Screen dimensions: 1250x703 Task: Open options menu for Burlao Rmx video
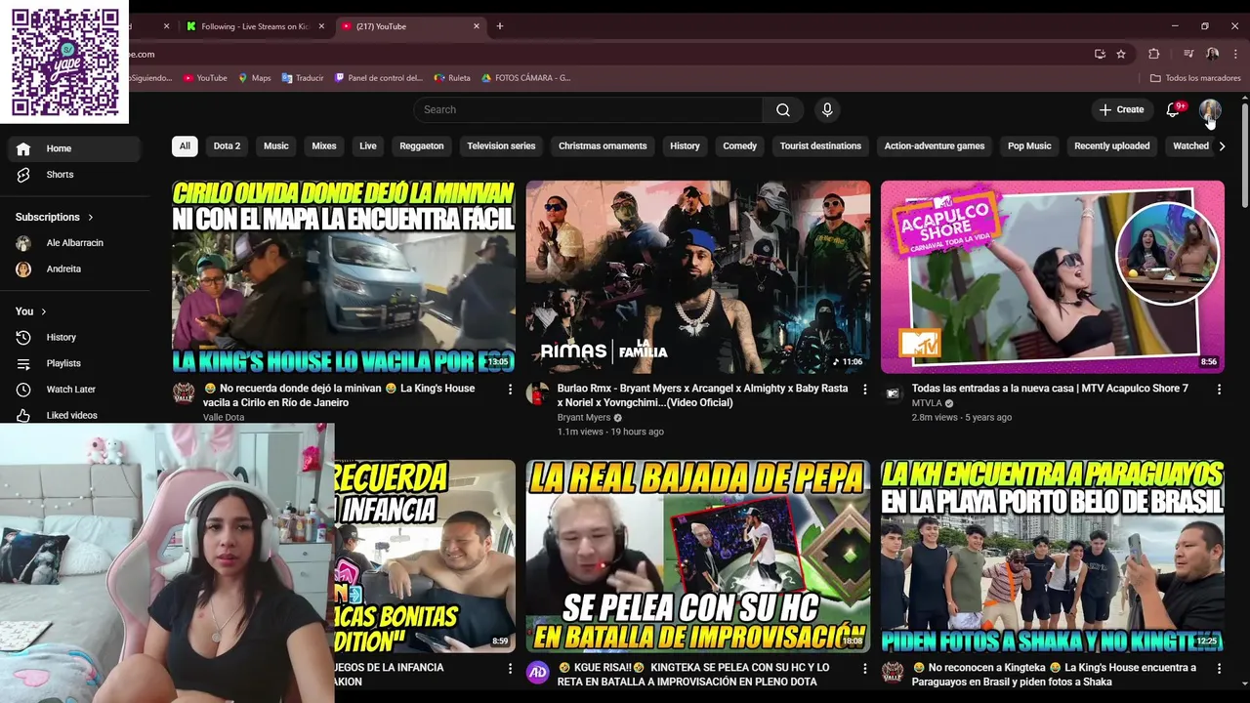(864, 390)
